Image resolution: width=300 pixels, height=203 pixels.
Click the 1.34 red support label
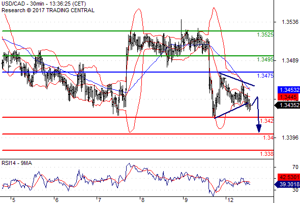(x=268, y=138)
